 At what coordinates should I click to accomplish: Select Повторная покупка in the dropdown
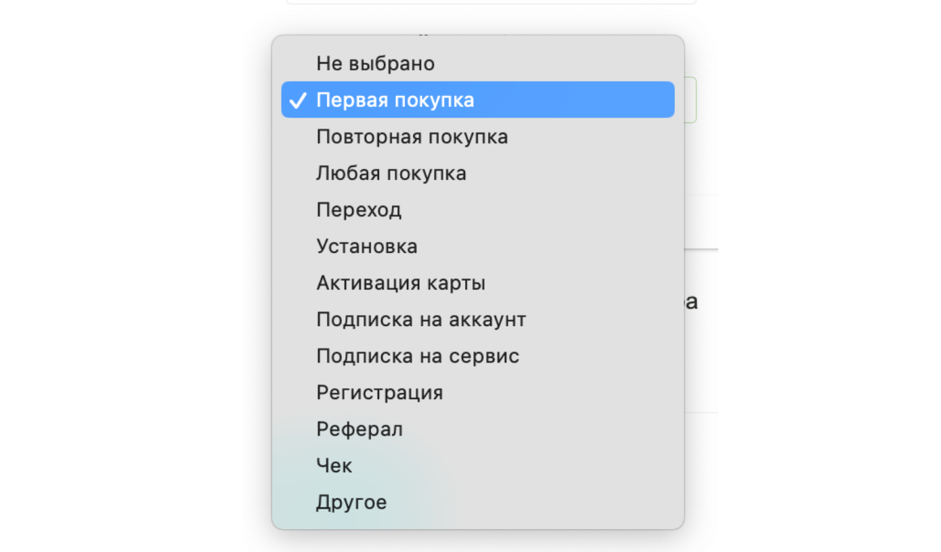pos(412,137)
